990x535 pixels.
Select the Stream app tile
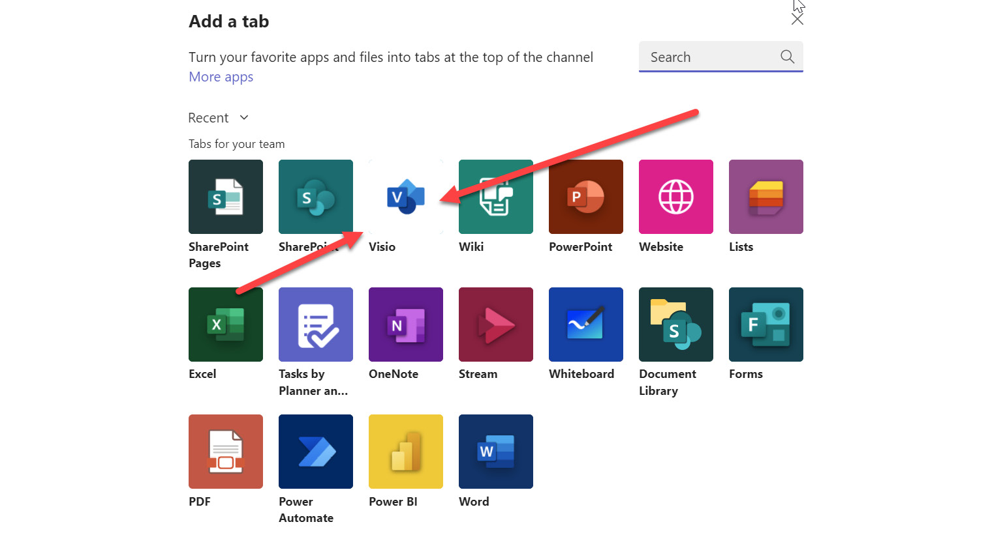click(x=496, y=325)
